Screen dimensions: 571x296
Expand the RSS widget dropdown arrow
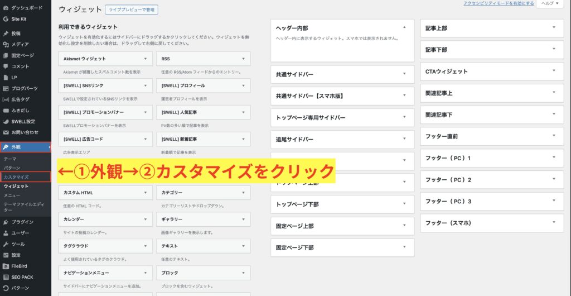click(243, 59)
